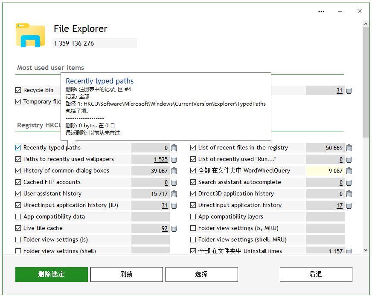Click trash icon for List of recent files in the registry
Viewport: 372px width, 296px height.
349,148
